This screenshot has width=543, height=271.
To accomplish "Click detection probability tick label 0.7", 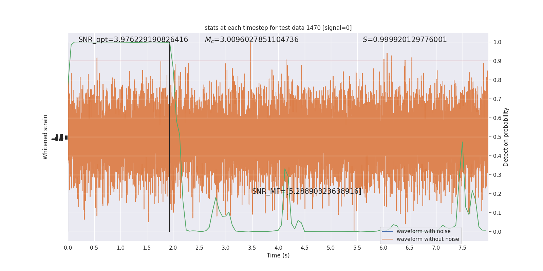I will 497,99.
